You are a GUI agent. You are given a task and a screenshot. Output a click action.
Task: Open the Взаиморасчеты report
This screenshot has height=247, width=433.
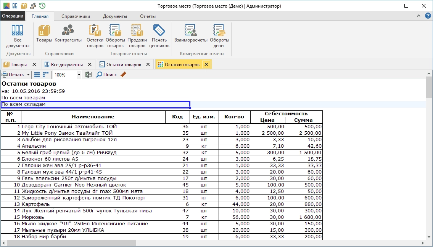[x=191, y=33]
